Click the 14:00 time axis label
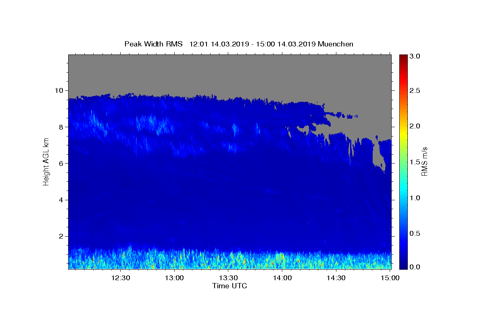The image size is (484, 323). (x=282, y=278)
